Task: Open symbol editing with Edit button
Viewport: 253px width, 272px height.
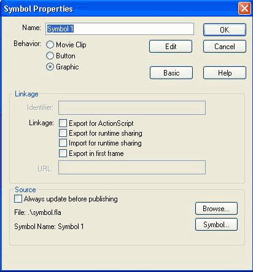Action: click(171, 47)
